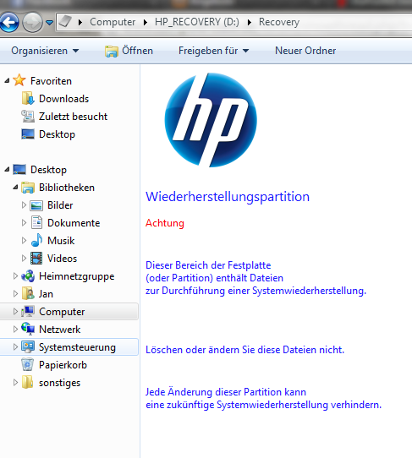The image size is (412, 458).
Task: Expand the Jan user folder
Action: [15, 294]
